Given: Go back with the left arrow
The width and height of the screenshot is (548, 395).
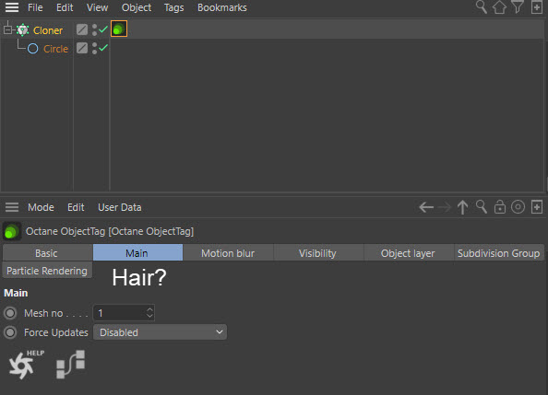Looking at the screenshot, I should 426,207.
